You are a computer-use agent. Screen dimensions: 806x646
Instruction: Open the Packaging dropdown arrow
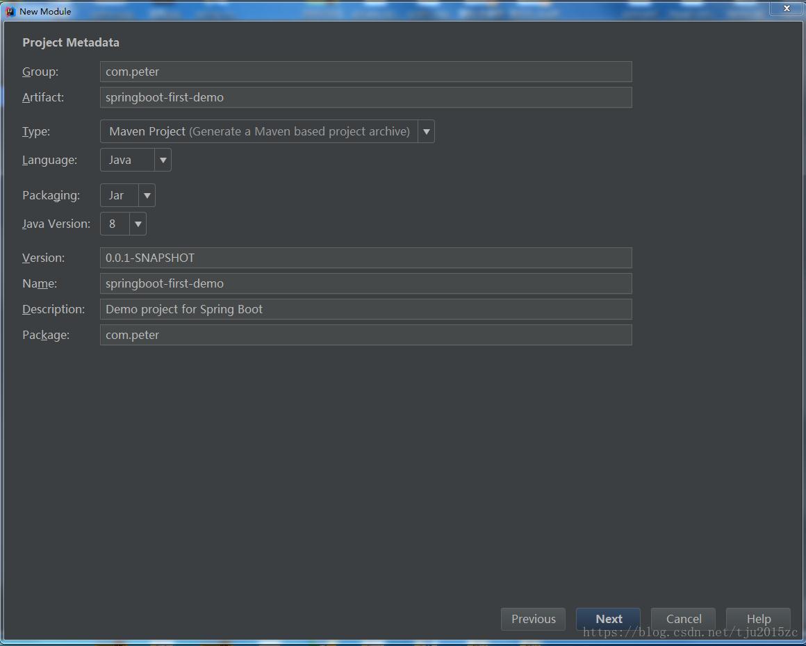pyautogui.click(x=147, y=195)
